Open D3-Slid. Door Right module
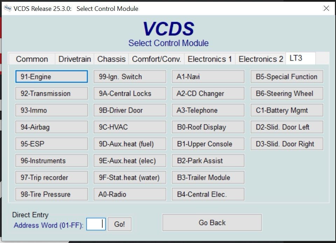The width and height of the screenshot is (336, 243). point(287,144)
